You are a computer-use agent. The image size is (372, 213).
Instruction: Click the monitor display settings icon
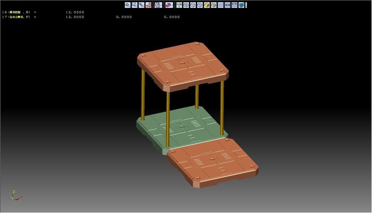pyautogui.click(x=241, y=5)
